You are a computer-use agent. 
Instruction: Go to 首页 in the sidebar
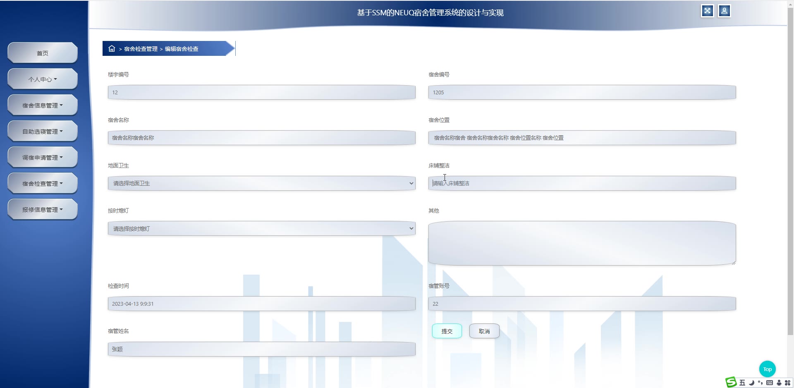(x=43, y=53)
